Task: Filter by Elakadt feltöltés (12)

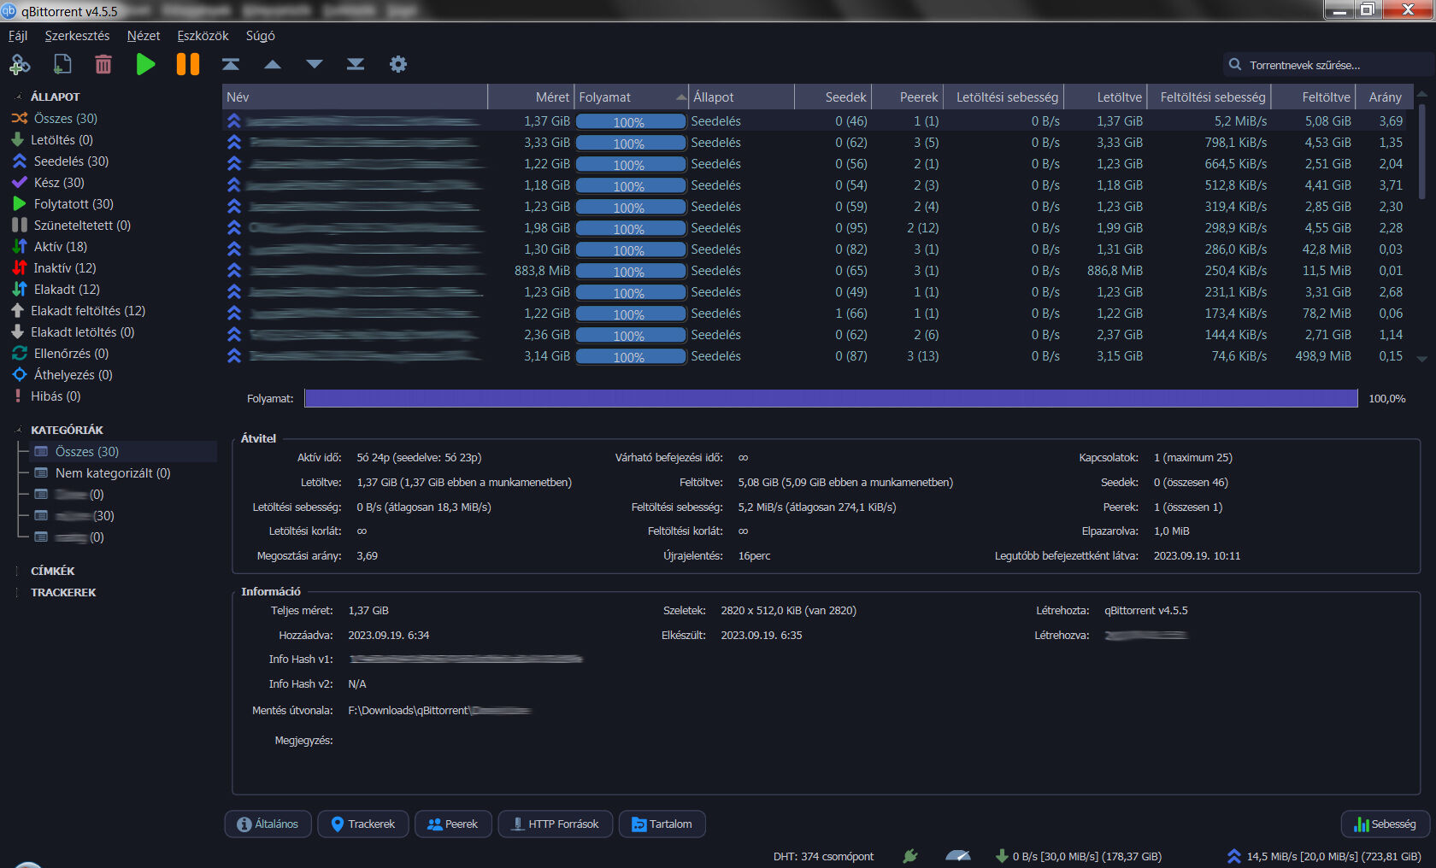Action: [x=79, y=311]
